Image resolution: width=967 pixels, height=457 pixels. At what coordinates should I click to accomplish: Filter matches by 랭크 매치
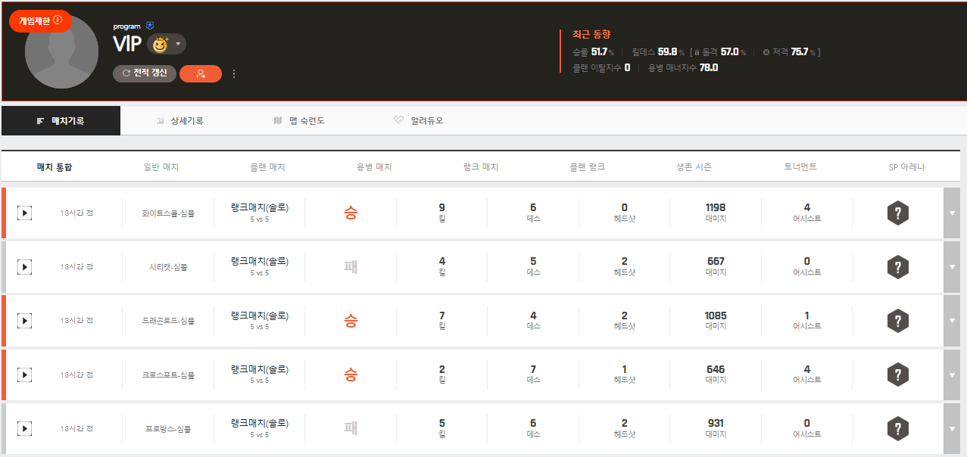point(480,167)
